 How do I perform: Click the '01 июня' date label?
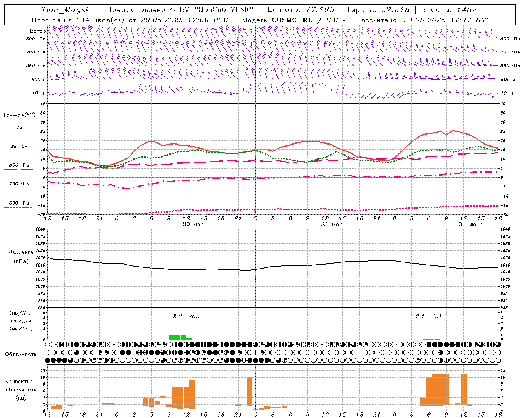(471, 225)
